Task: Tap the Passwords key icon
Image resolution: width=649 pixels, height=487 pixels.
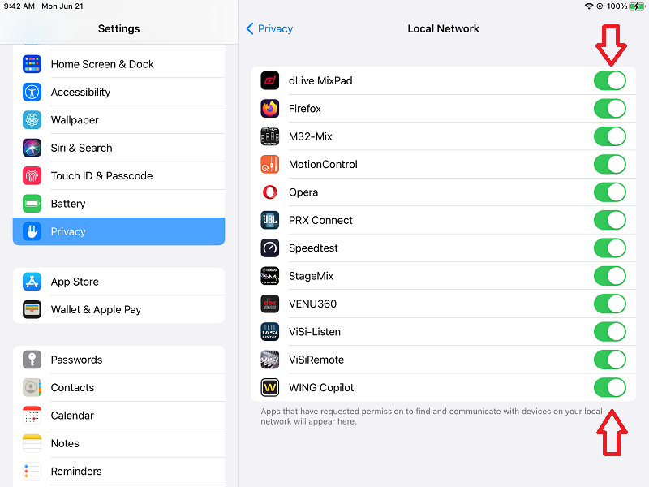Action: (32, 360)
